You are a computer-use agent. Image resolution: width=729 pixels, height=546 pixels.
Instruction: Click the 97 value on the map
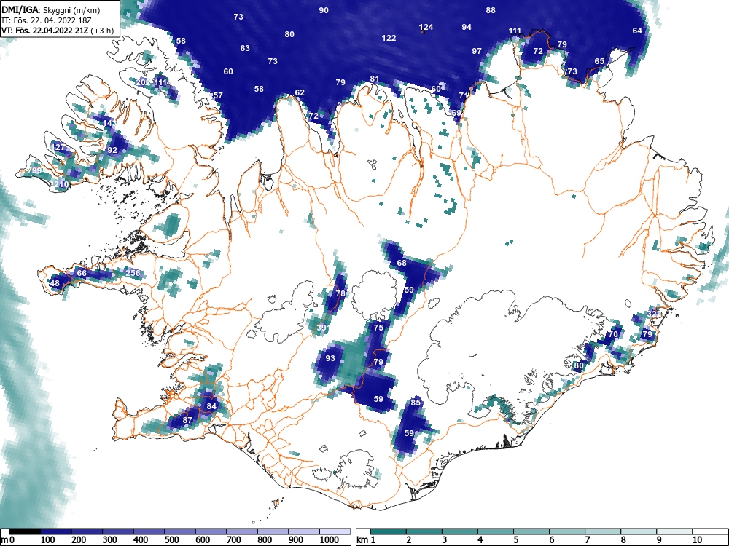pyautogui.click(x=477, y=51)
